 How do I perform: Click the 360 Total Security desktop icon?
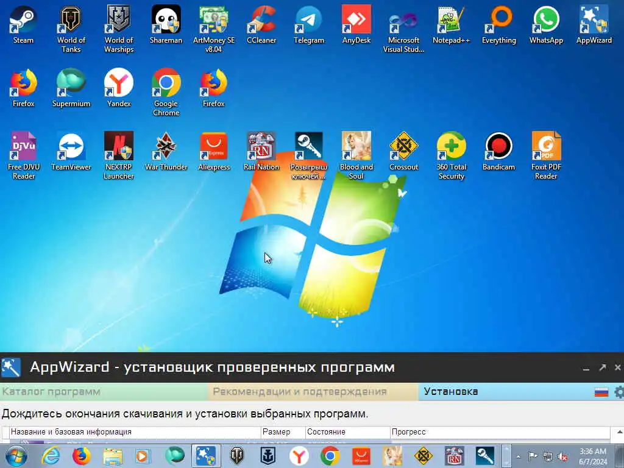(452, 155)
